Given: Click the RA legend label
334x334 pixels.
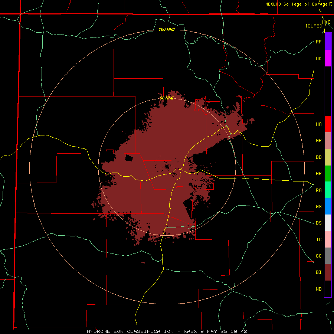Looking at the screenshot, I should pos(318,190).
